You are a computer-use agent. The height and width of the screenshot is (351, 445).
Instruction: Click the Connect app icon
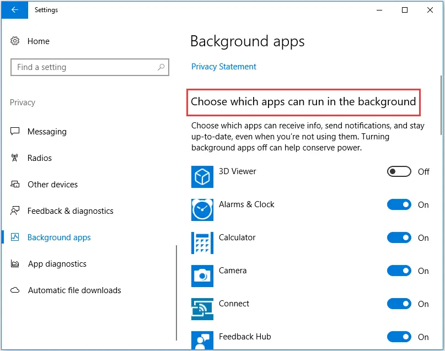pos(202,309)
